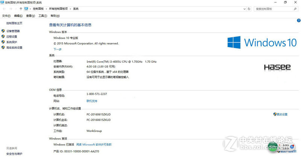Screen dimensions: 301x160
Task: Select 计算机名 value PC-20160615ZKUD
Action: (99, 115)
